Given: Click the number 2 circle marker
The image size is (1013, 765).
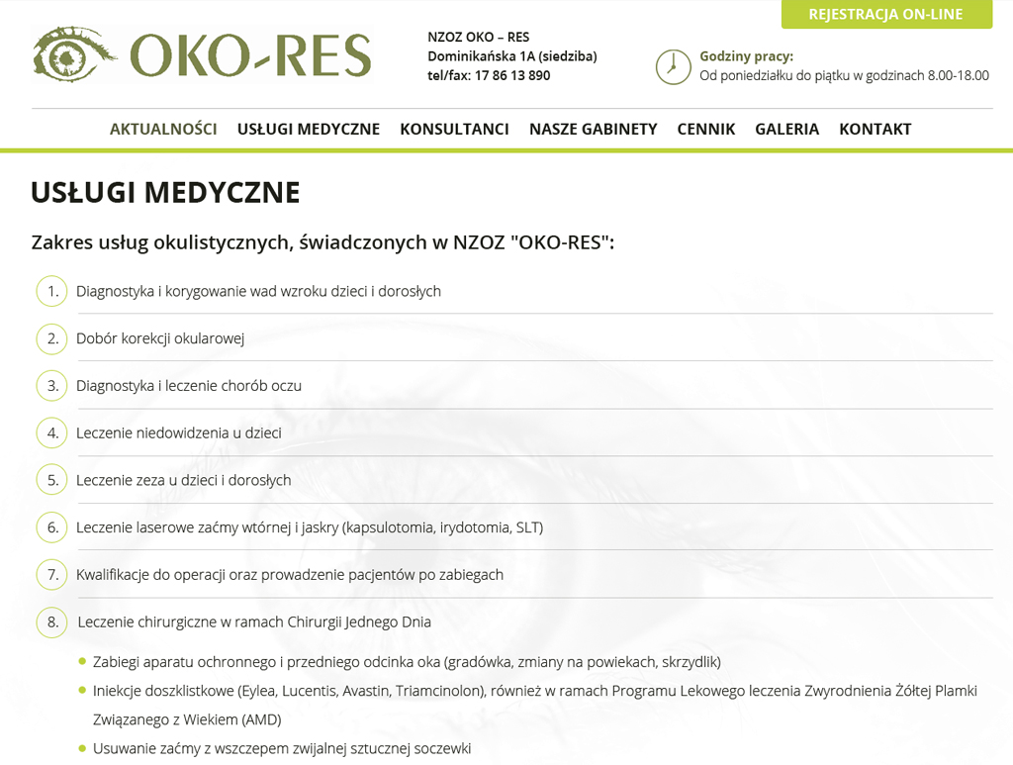Looking at the screenshot, I should pyautogui.click(x=52, y=338).
